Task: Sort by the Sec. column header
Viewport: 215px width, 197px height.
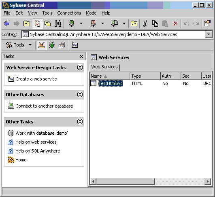Action: click(x=191, y=76)
